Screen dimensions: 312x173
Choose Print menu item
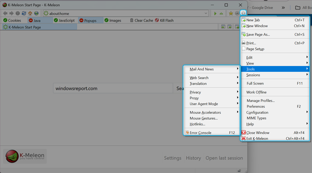(x=275, y=43)
